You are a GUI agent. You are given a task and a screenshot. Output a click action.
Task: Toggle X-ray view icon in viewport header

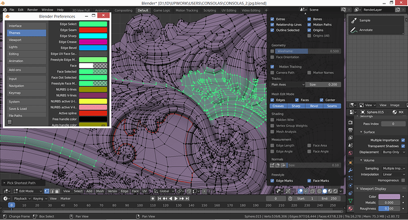pos(313,191)
